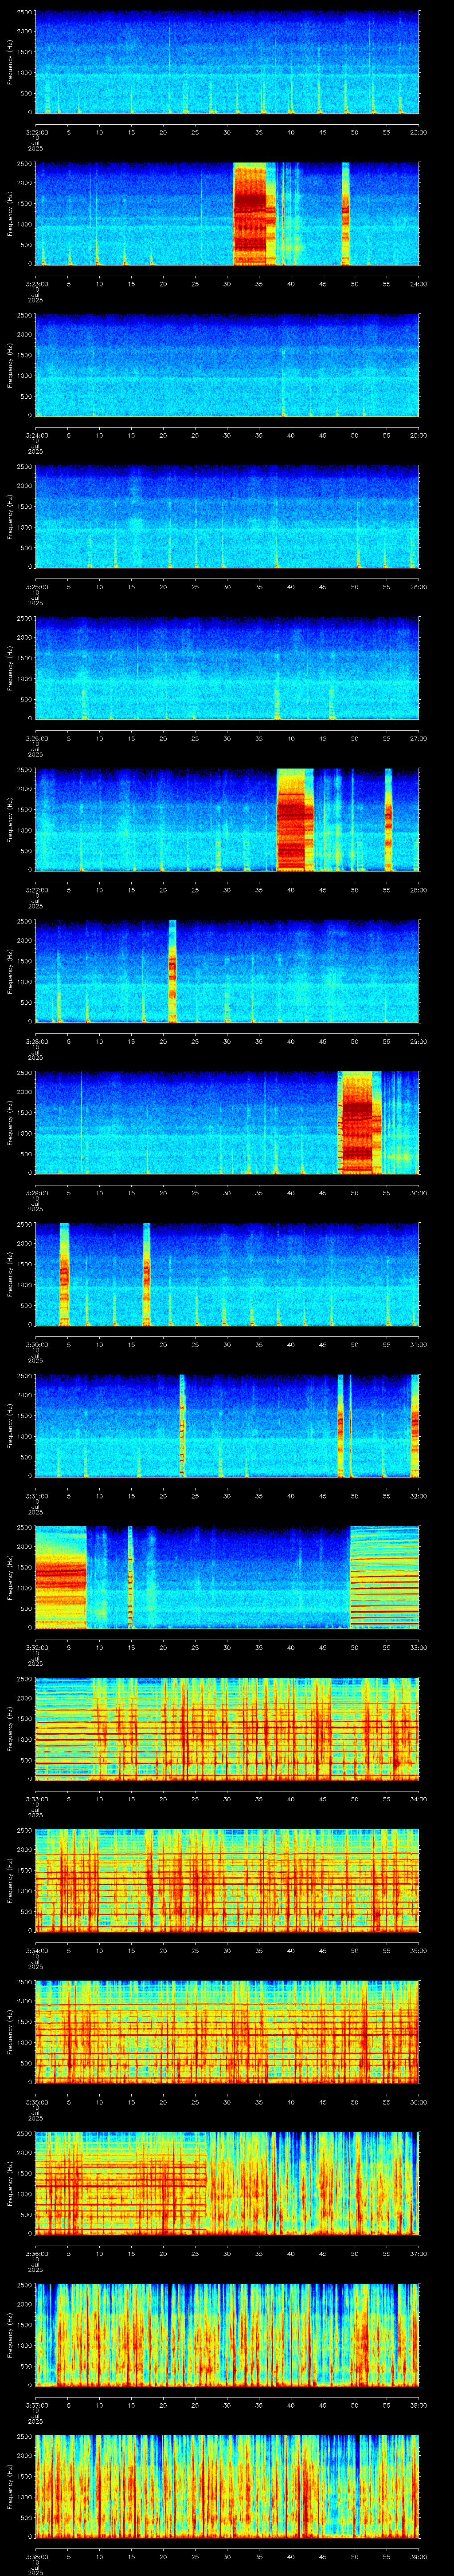Select the burst near 17 seconds in the 3:30:00 spectrogram

147,1273
